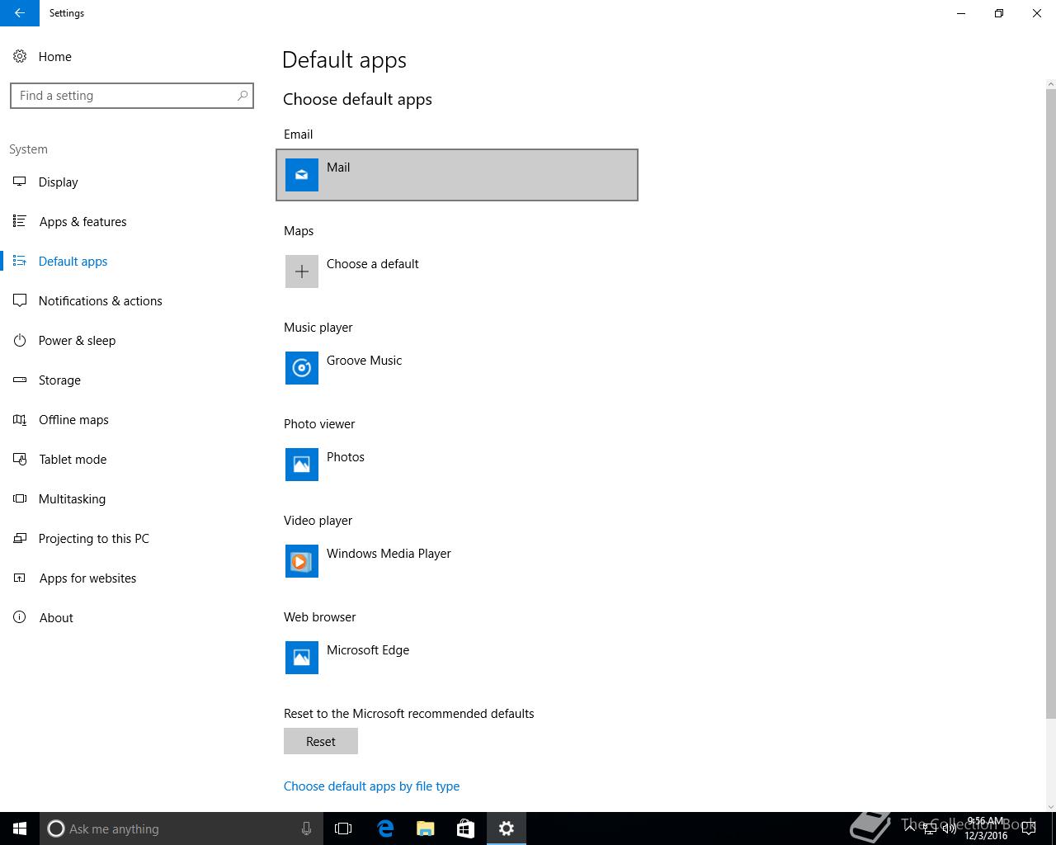Show hidden tray icons chevron
The image size is (1056, 845).
910,828
